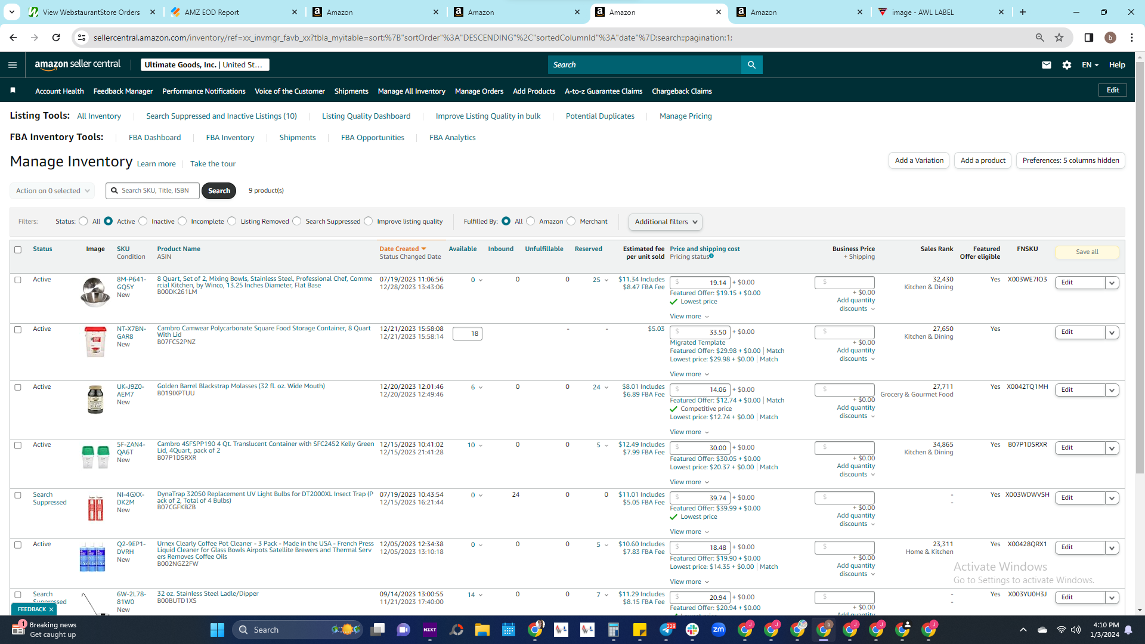Open the Seller Central hamburger menu
Screen dimensions: 1145x644
pos(13,65)
